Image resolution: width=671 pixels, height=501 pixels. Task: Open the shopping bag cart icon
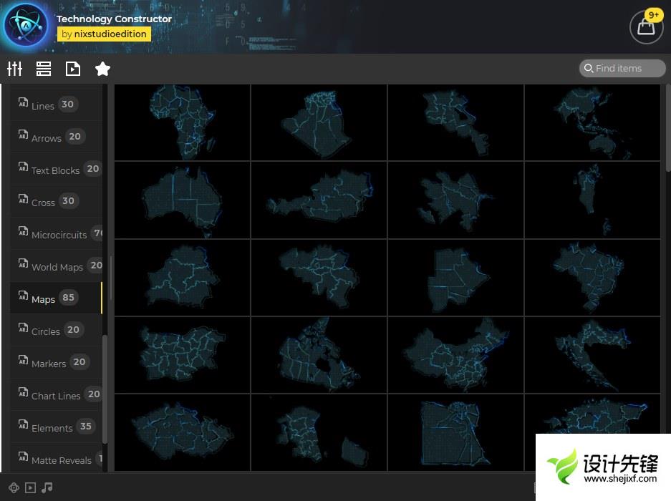point(646,27)
